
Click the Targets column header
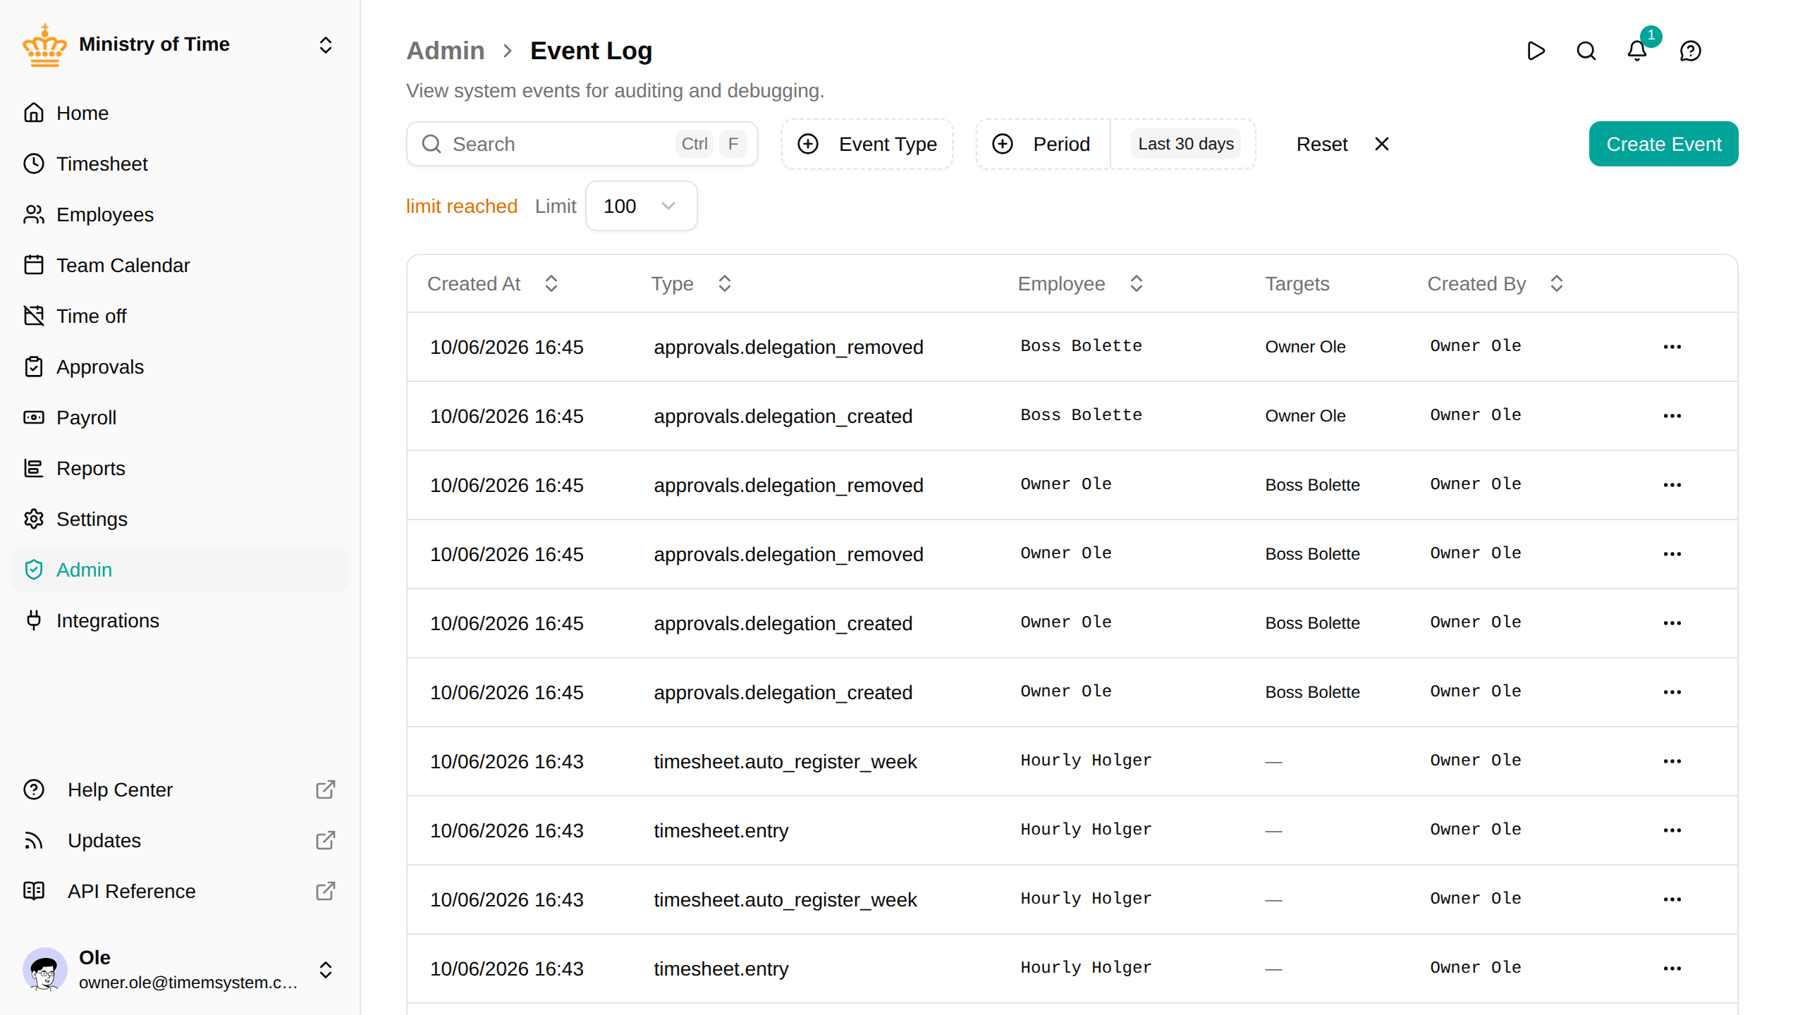coord(1297,283)
